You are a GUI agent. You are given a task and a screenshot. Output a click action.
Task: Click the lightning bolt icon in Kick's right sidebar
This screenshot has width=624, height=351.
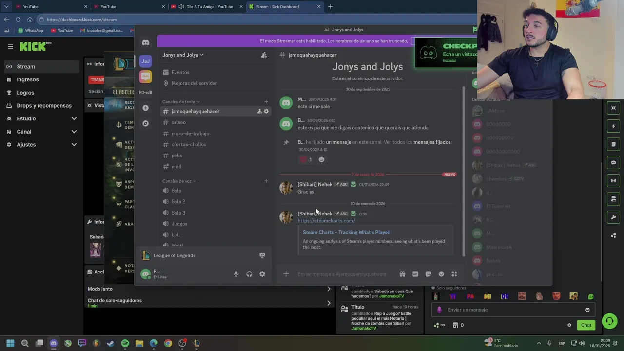coord(614,126)
